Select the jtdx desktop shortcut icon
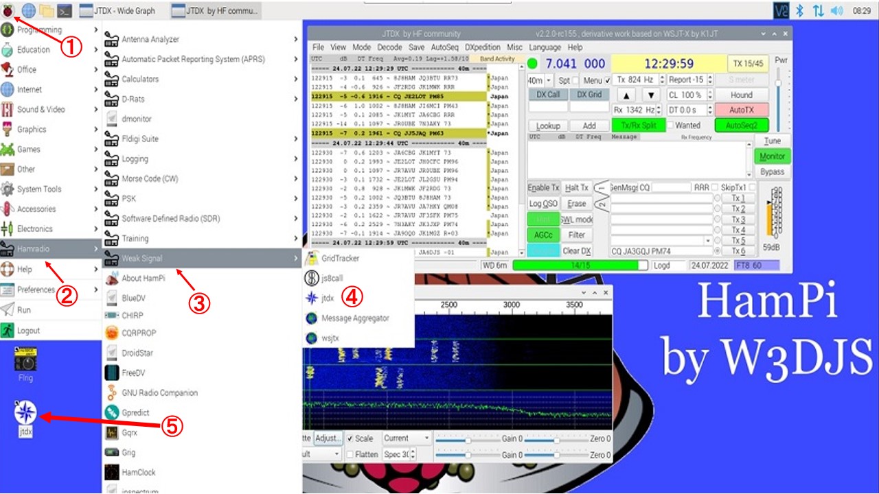879x494 pixels. [x=25, y=419]
